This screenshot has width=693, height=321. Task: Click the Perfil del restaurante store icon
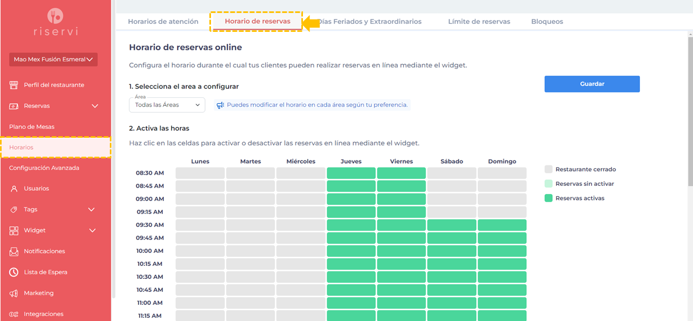pos(14,85)
